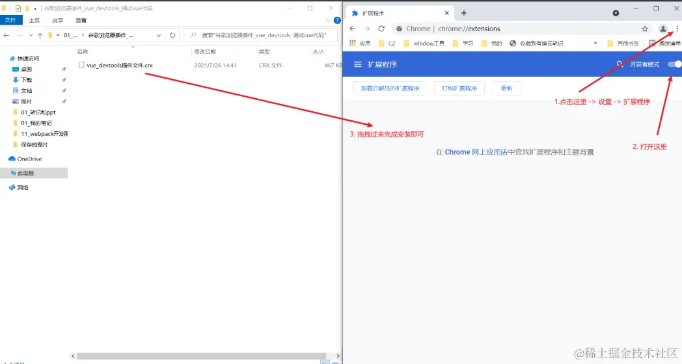The height and width of the screenshot is (364, 682).
Task: Select 图片 in navigation pane
Action: 23,101
